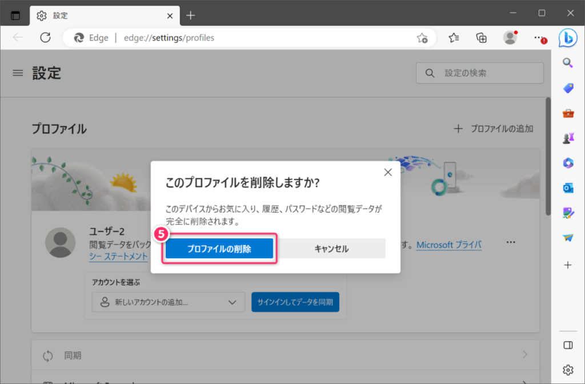This screenshot has width=585, height=384.
Task: Open the Drop sidebar icon
Action: [567, 238]
